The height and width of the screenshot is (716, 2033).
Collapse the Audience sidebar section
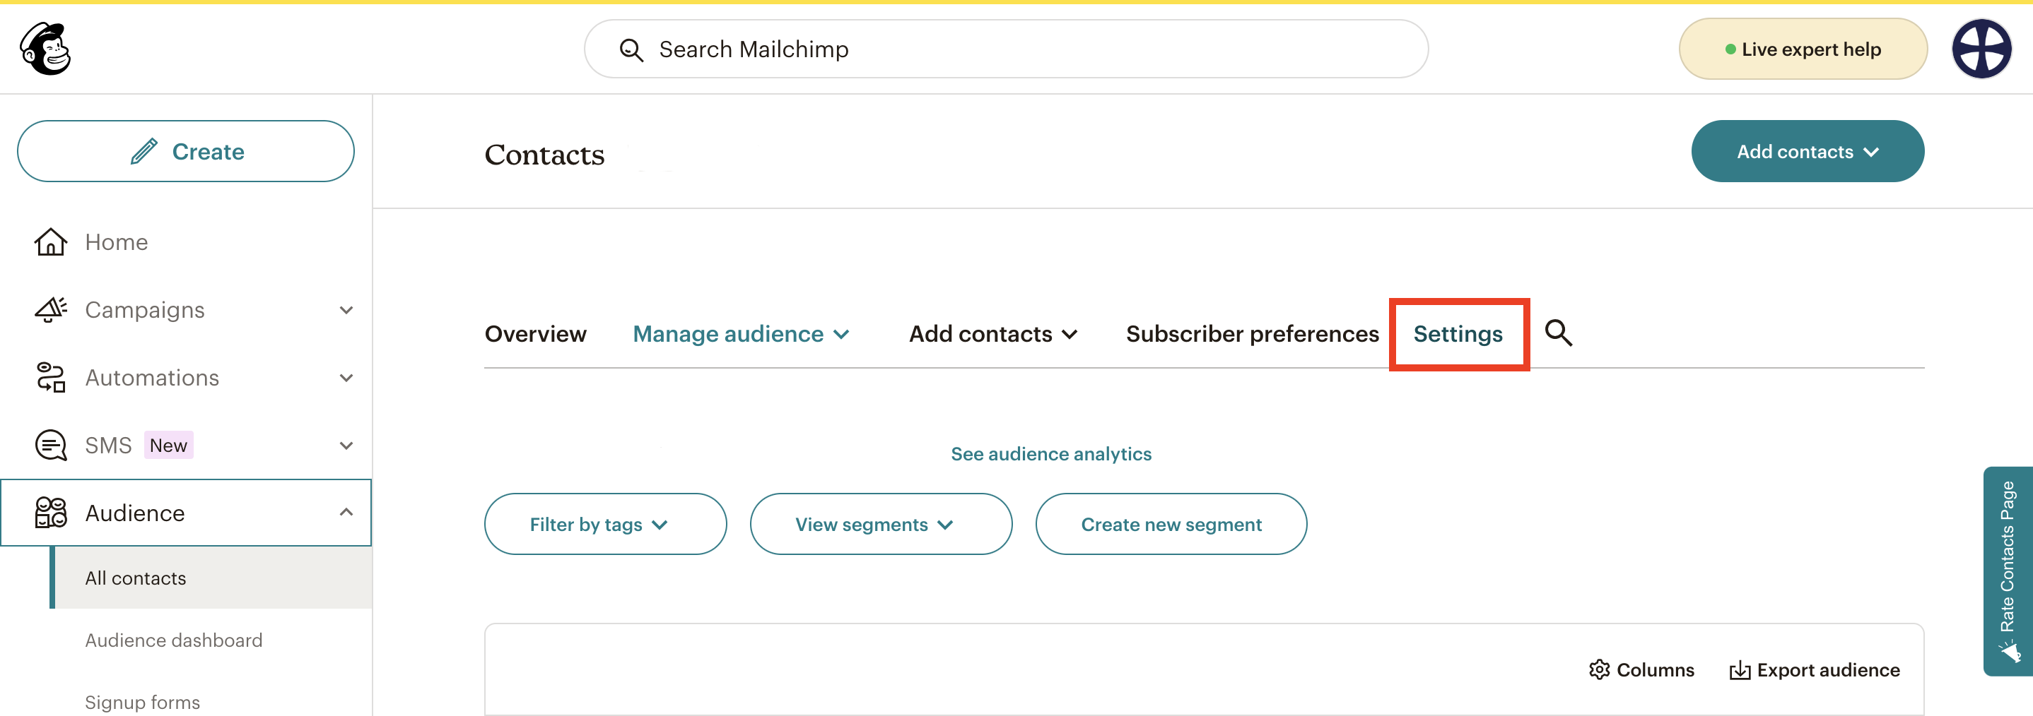pyautogui.click(x=346, y=513)
